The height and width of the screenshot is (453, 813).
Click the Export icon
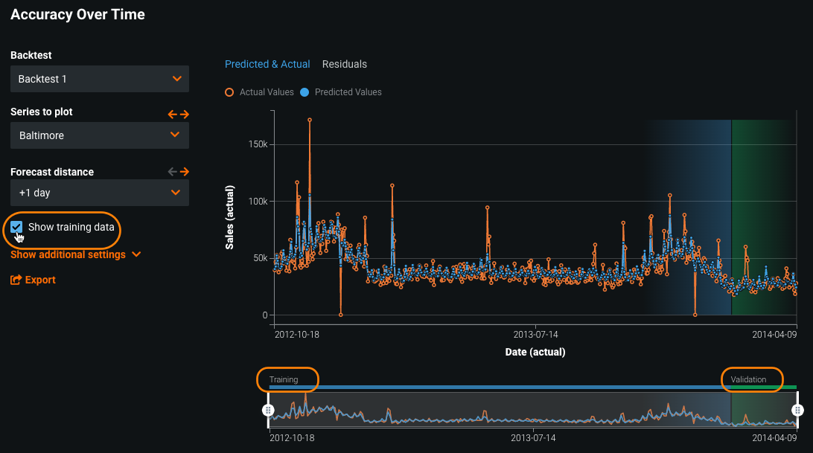(16, 280)
